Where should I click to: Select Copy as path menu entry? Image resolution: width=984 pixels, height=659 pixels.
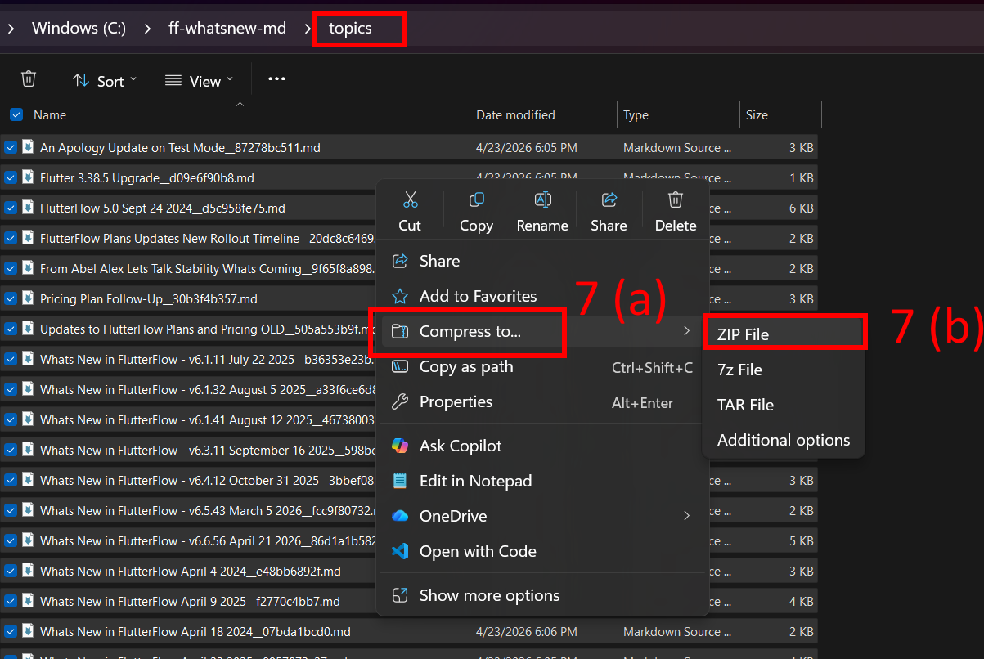coord(542,366)
